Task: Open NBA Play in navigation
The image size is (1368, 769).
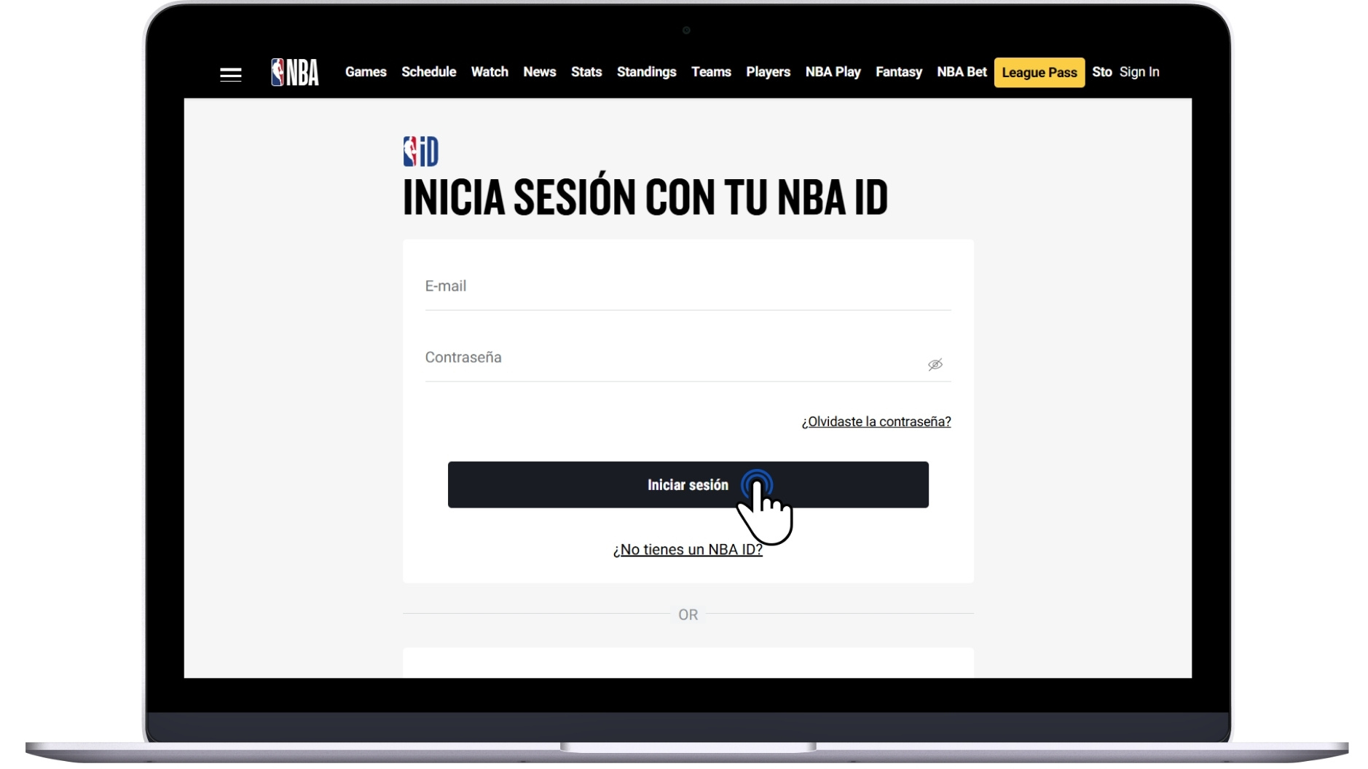Action: tap(833, 72)
